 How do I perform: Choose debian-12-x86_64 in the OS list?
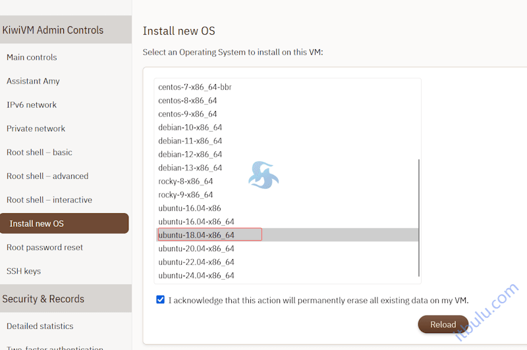[190, 154]
